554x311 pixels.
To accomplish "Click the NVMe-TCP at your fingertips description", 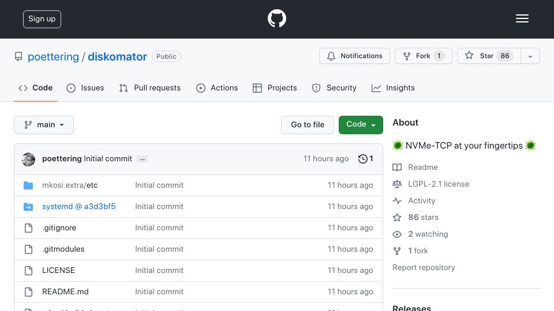I will coord(464,146).
